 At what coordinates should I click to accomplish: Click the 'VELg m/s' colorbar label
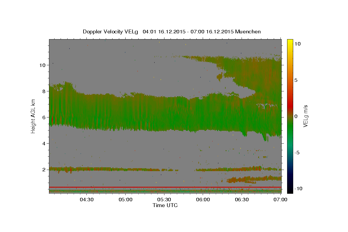[x=305, y=116]
